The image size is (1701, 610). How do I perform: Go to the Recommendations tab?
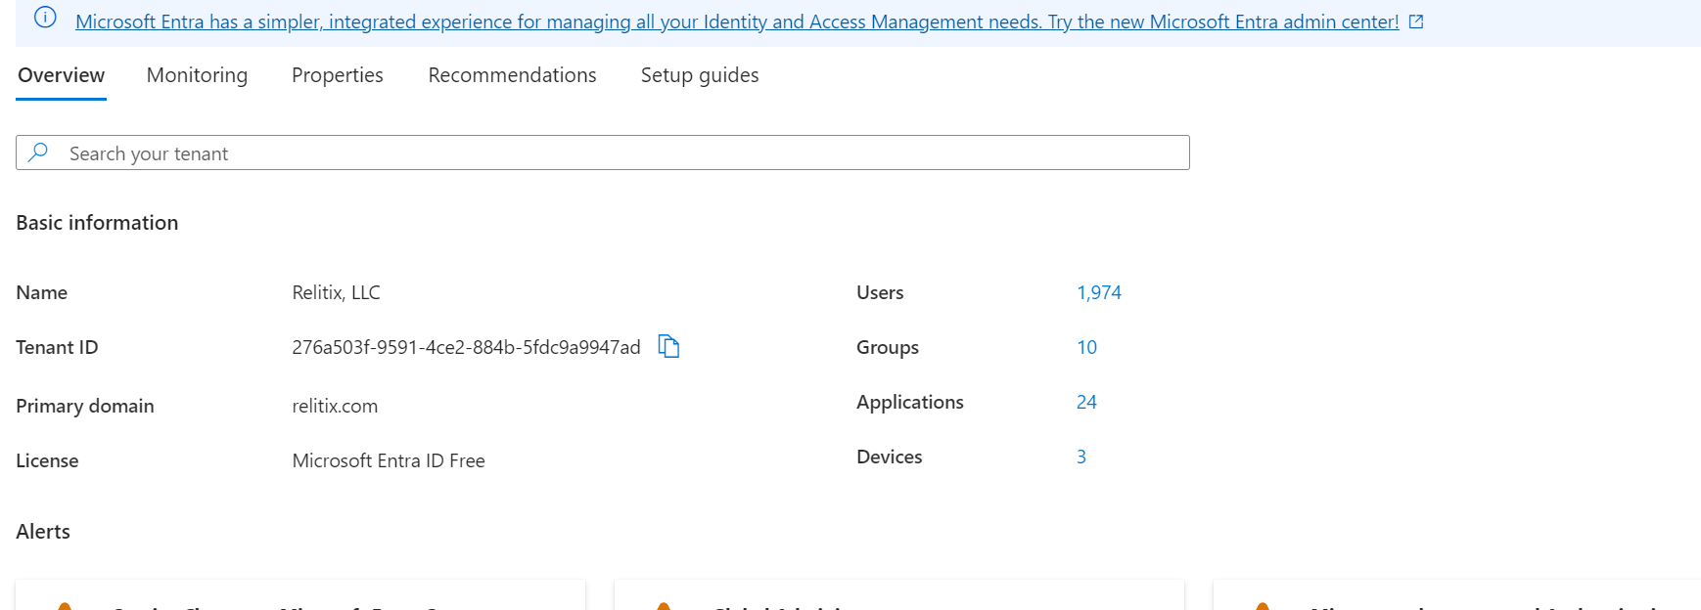coord(512,75)
